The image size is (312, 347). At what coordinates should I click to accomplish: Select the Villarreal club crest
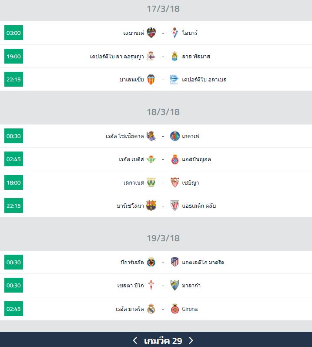pyautogui.click(x=151, y=262)
